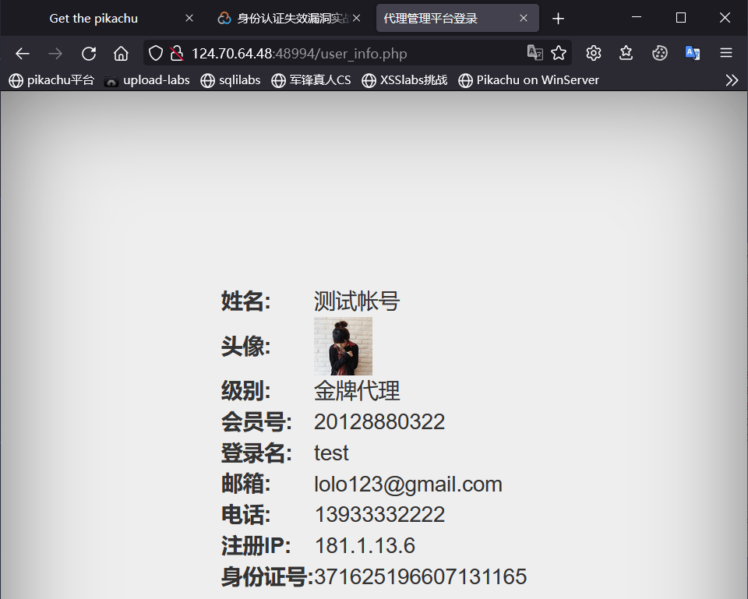The height and width of the screenshot is (599, 748).
Task: Click the user avatar image
Action: pyautogui.click(x=343, y=347)
